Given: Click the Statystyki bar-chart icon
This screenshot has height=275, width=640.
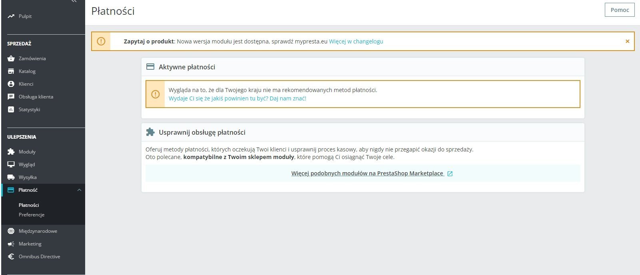Looking at the screenshot, I should (x=11, y=110).
